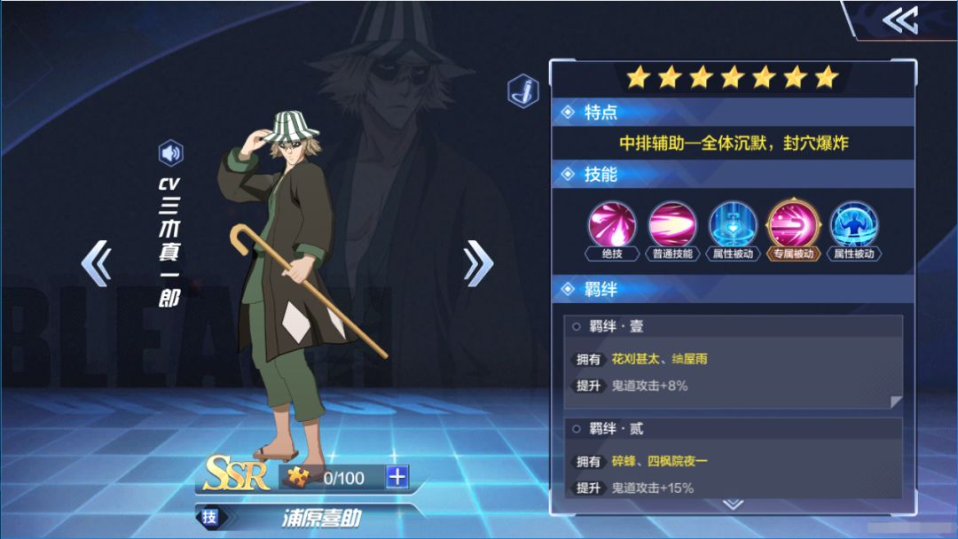Toggle the 羁绊·壹 bond circle
Viewport: 958px width, 539px height.
pos(577,327)
